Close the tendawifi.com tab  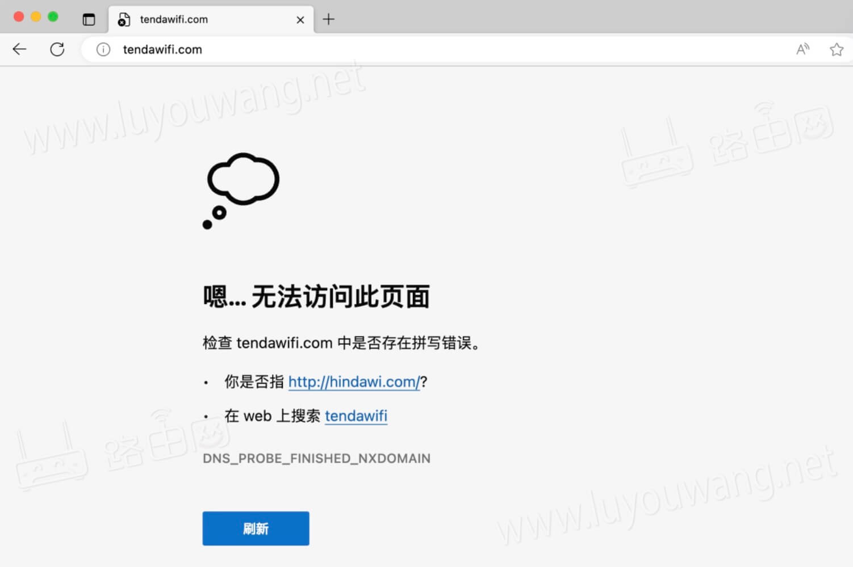[x=300, y=19]
